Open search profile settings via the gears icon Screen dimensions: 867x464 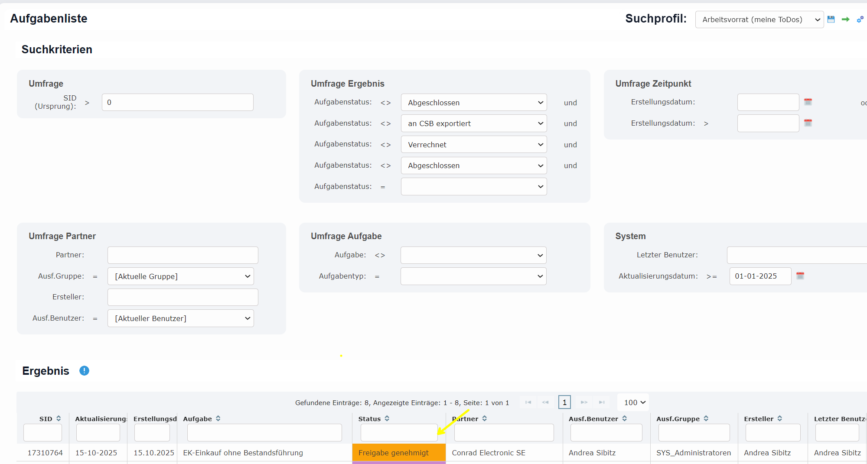860,19
